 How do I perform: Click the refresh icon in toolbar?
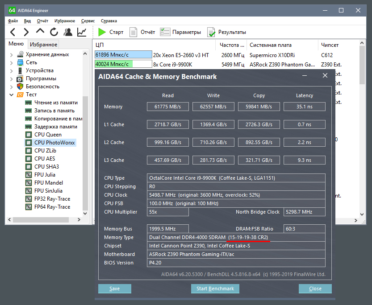54,32
